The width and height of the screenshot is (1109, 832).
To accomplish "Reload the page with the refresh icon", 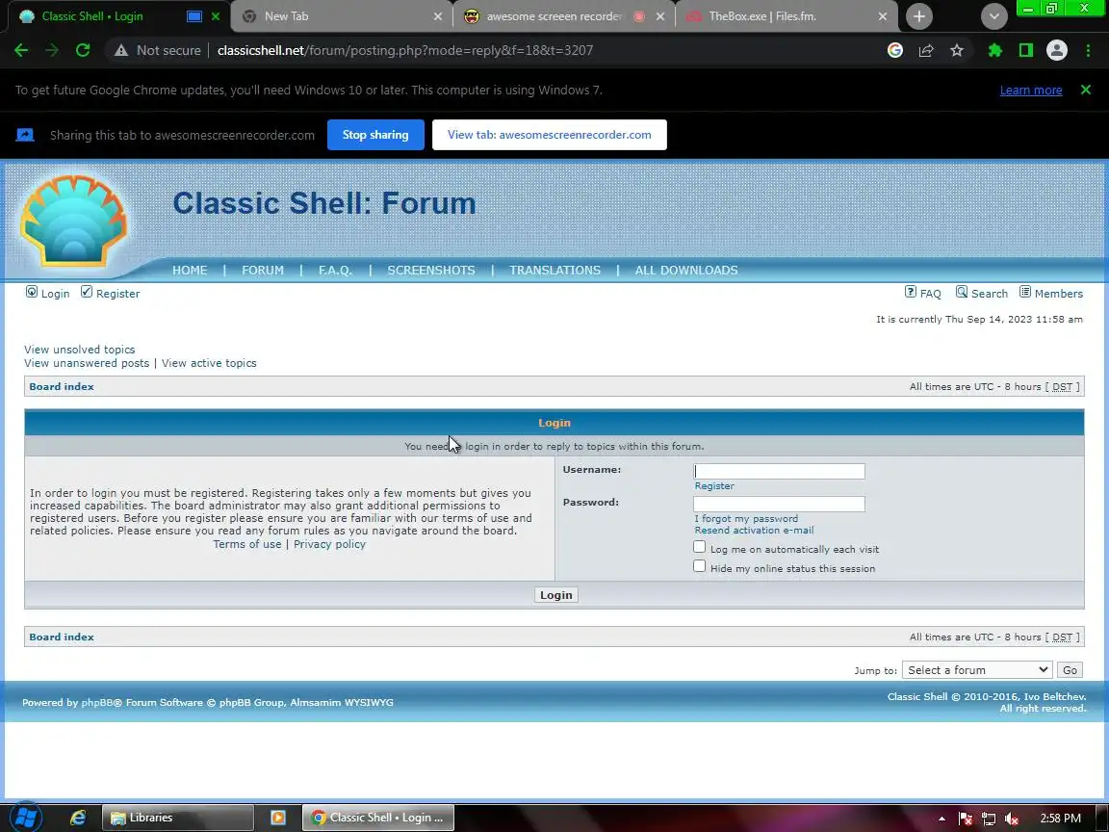I will tap(83, 50).
